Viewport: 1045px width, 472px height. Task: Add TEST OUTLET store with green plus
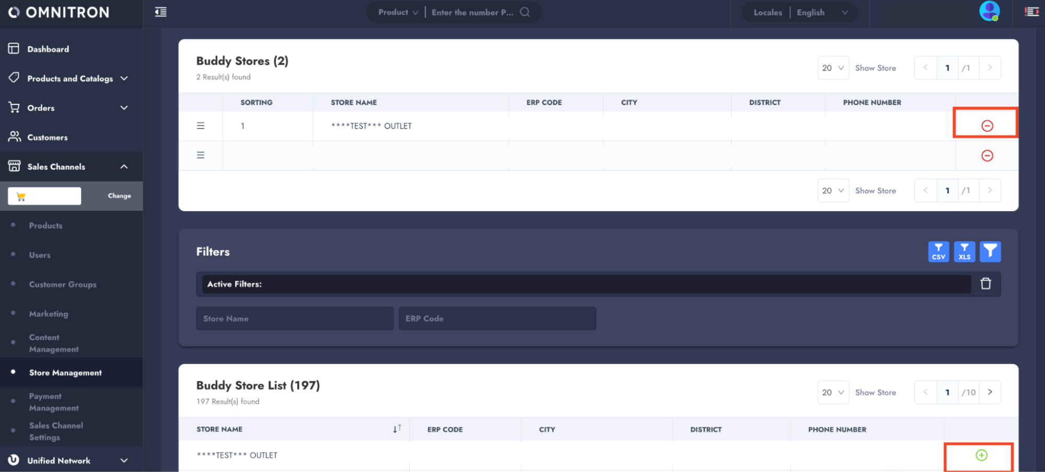pyautogui.click(x=981, y=455)
